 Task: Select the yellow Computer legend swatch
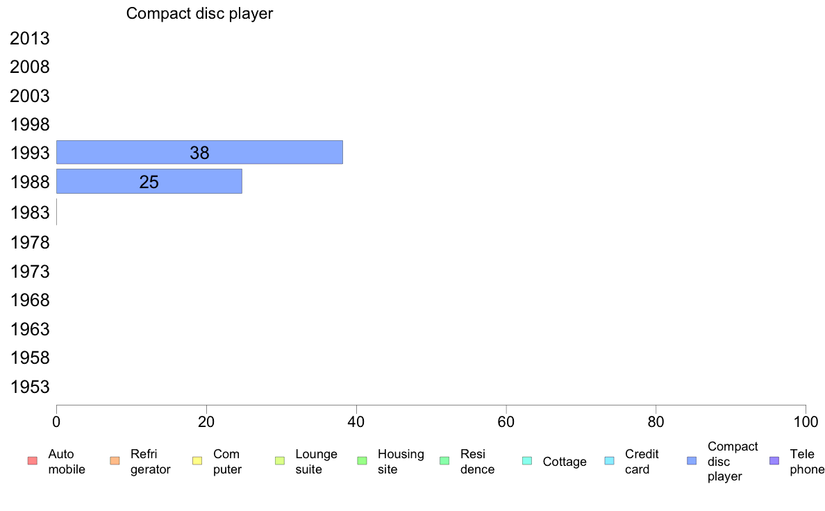tap(197, 461)
